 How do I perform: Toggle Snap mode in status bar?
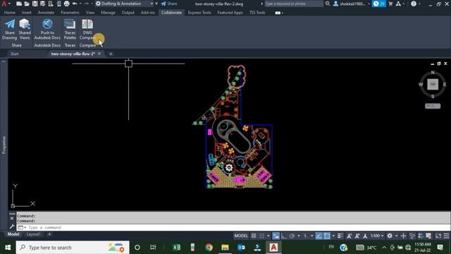pyautogui.click(x=261, y=236)
